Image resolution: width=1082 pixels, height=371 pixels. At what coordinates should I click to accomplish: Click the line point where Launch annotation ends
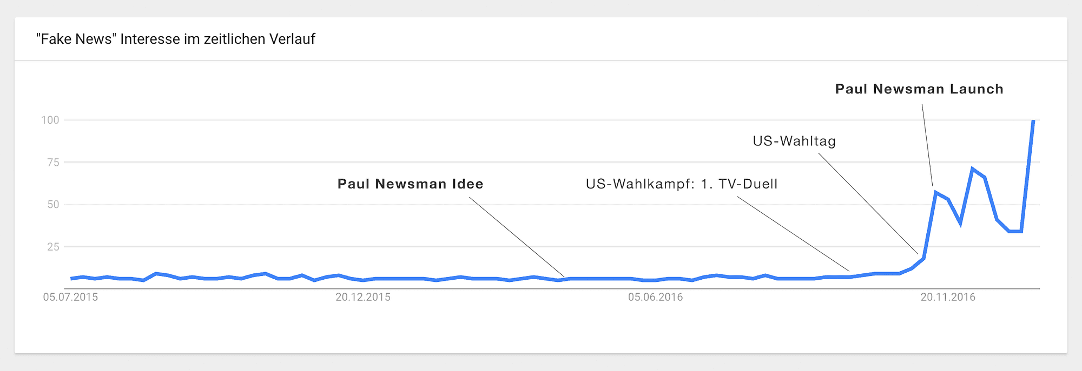935,192
